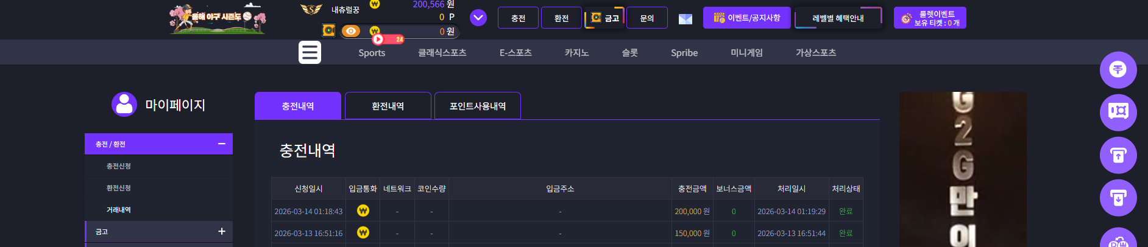Click the envelope messages icon

click(x=686, y=19)
